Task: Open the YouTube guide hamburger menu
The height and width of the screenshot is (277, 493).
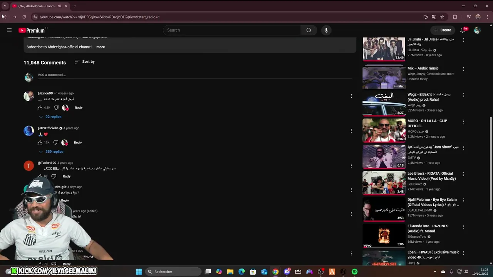Action: (9, 30)
